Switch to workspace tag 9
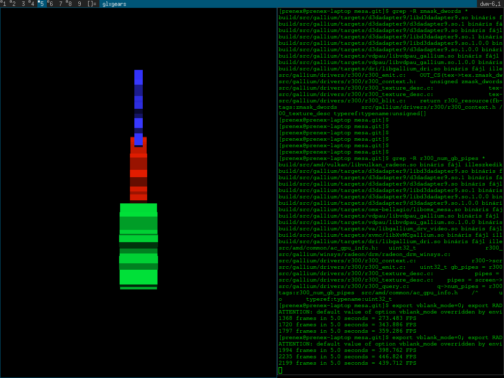 pos(79,4)
